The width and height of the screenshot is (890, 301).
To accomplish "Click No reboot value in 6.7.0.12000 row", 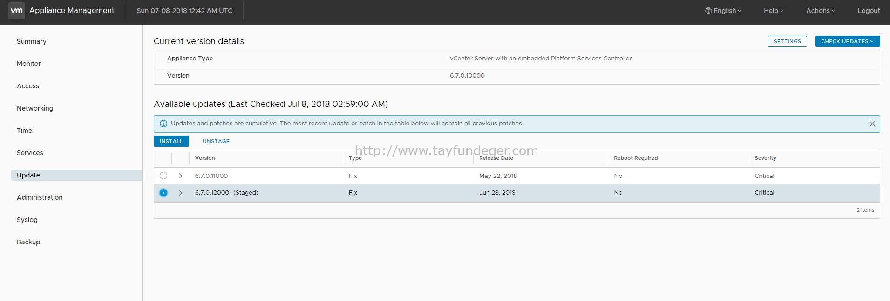I will pos(618,193).
